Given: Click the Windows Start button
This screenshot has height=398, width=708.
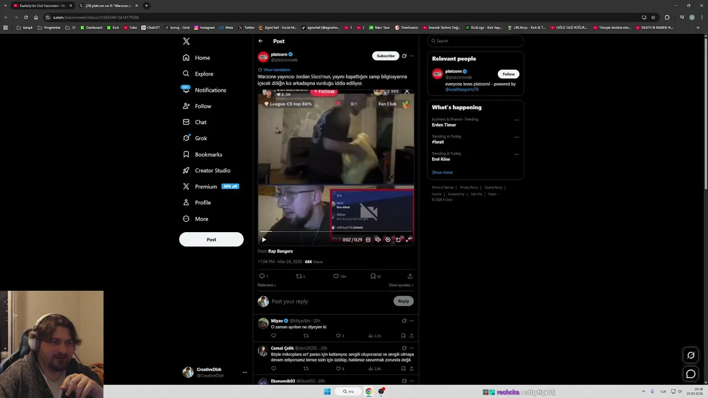Looking at the screenshot, I should 327,392.
